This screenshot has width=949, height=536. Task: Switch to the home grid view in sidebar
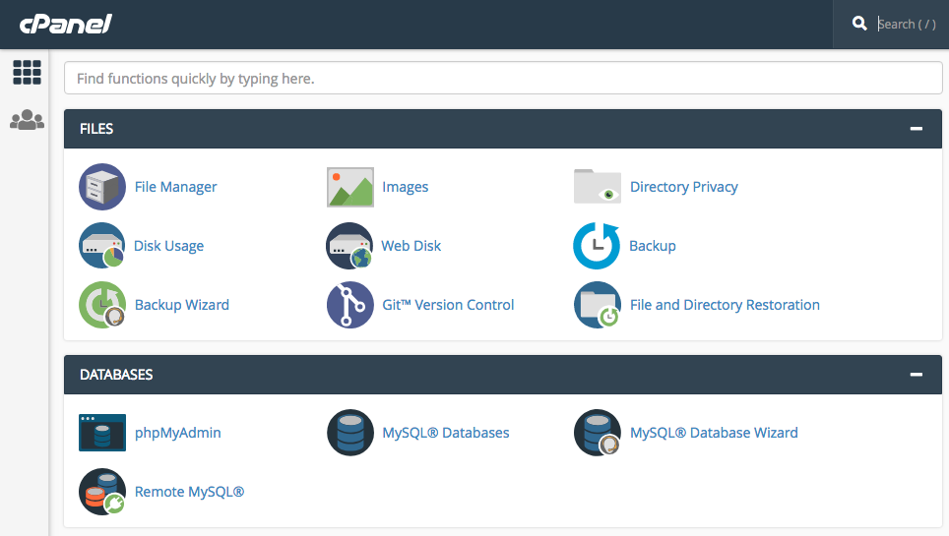[27, 72]
